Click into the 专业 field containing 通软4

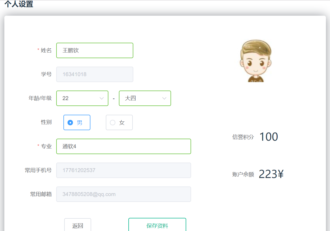123,146
